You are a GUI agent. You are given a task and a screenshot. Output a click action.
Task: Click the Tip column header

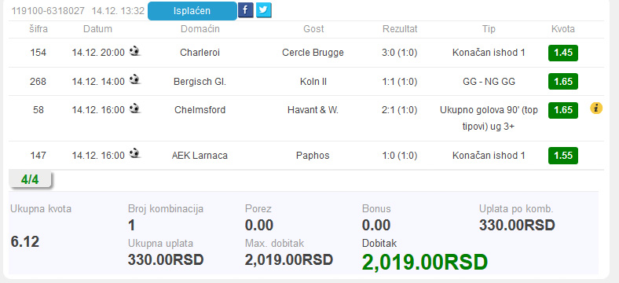(x=489, y=29)
